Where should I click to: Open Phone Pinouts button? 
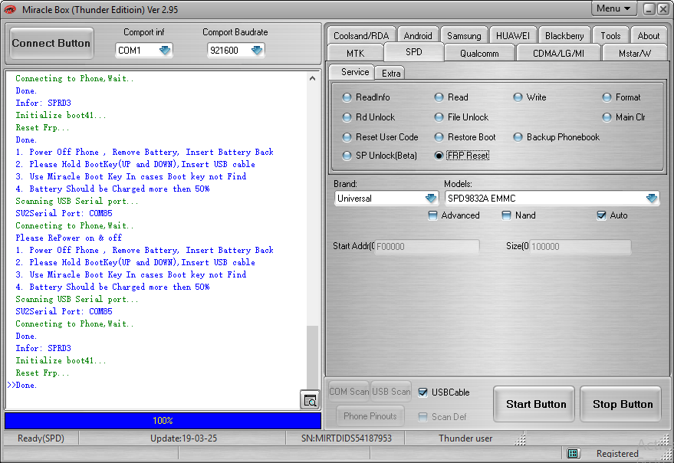click(370, 415)
